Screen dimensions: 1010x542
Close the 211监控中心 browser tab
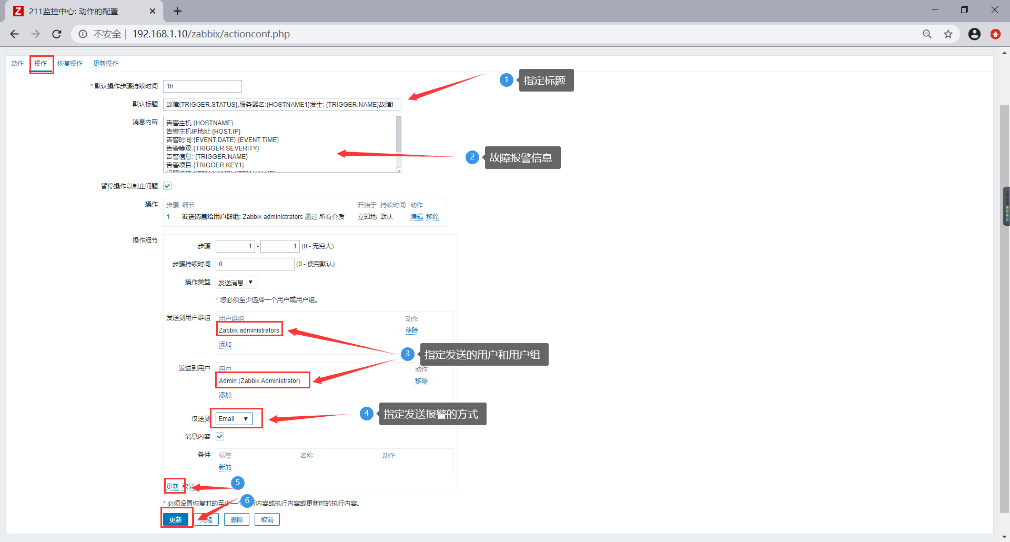coord(153,11)
